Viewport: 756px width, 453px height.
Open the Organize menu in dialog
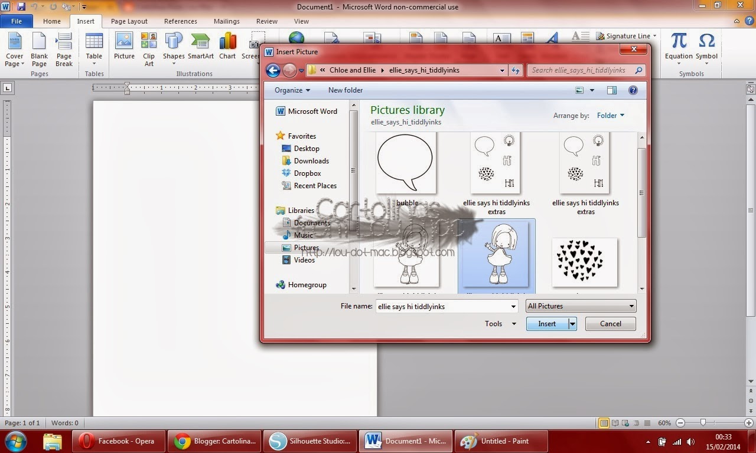[292, 90]
